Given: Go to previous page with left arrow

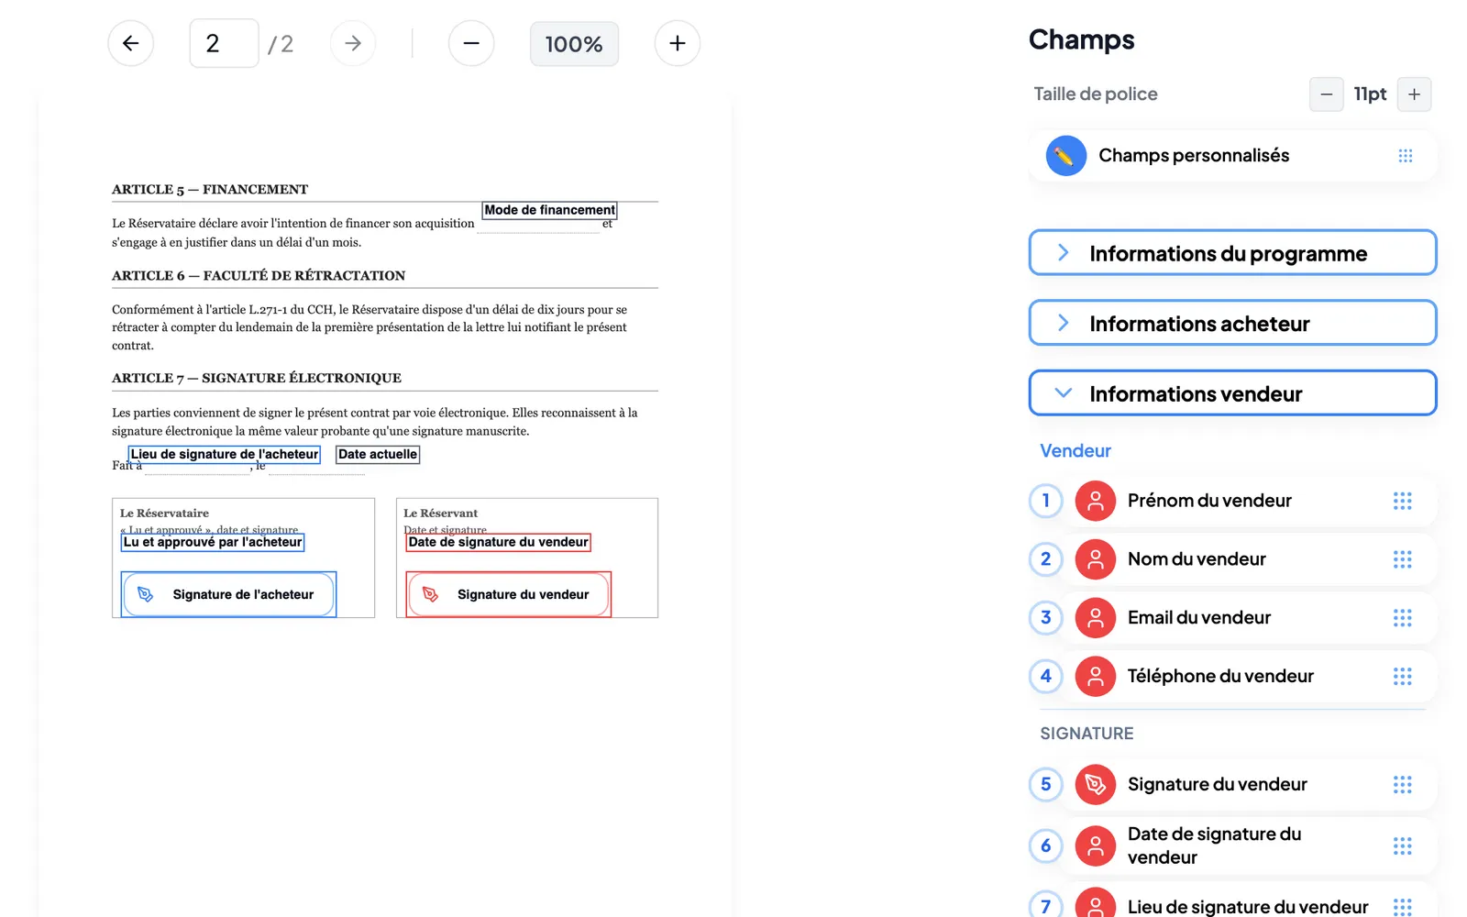Looking at the screenshot, I should 130,43.
